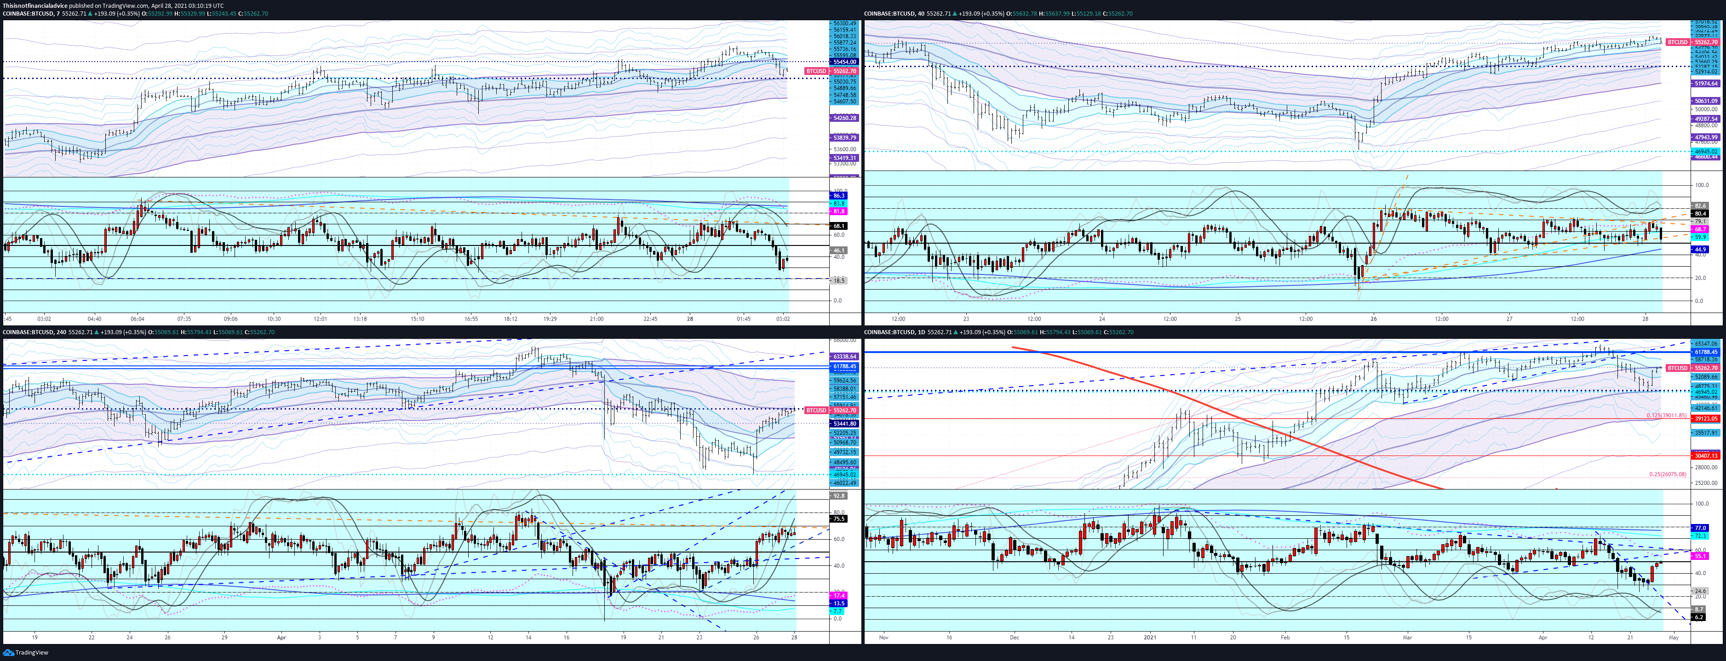
Task: Click the 82.6 grey indicator label
Action: [x=1701, y=206]
